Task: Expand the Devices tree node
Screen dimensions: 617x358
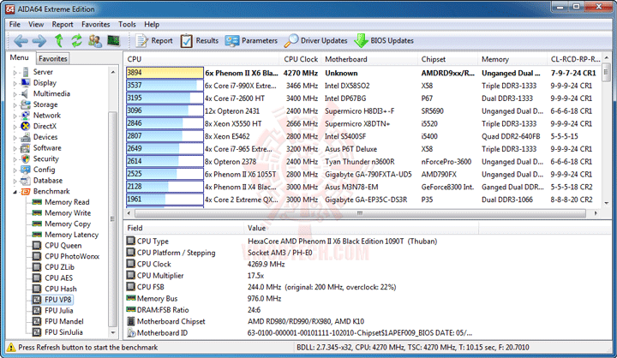Action: click(x=15, y=138)
